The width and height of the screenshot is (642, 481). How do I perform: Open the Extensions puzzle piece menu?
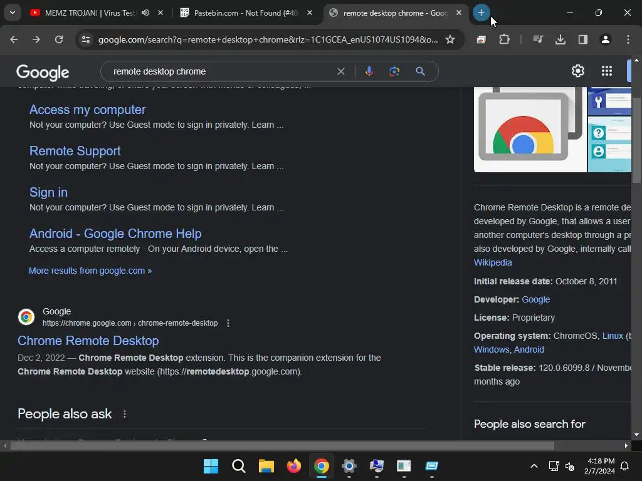(504, 39)
